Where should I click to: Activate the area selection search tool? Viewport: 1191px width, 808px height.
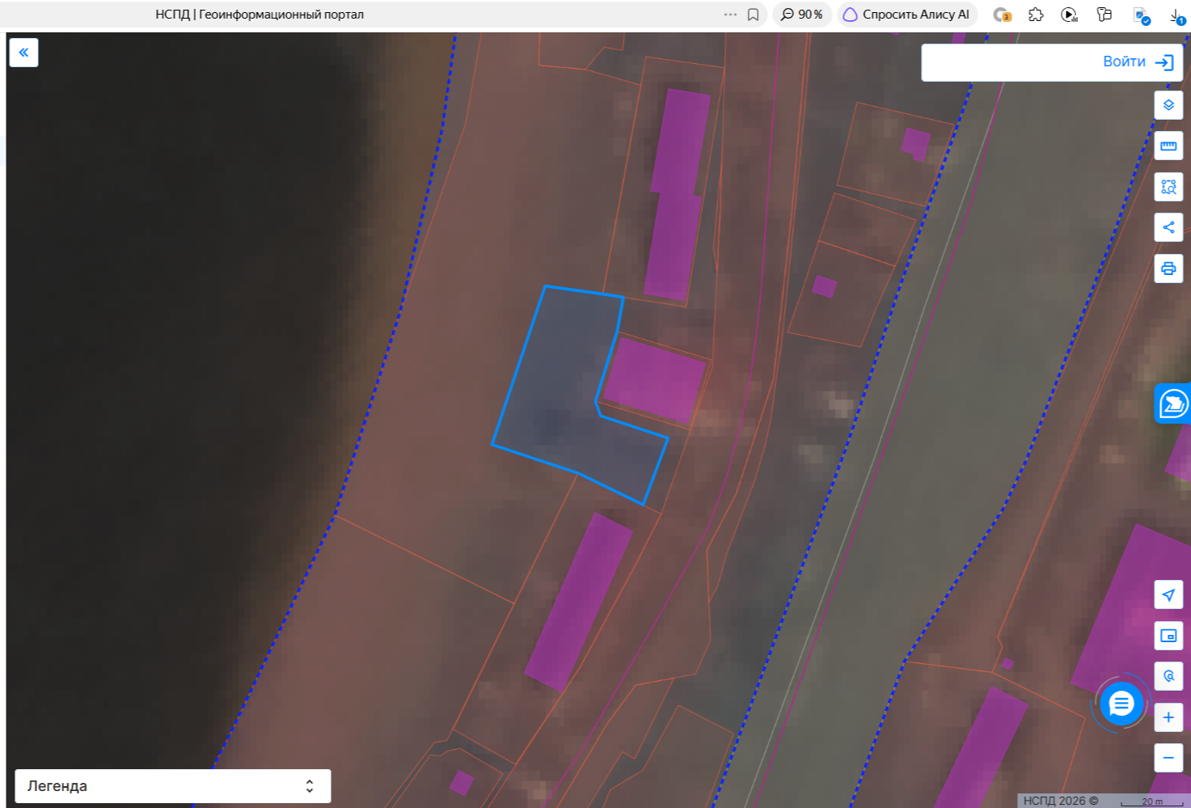click(1168, 187)
